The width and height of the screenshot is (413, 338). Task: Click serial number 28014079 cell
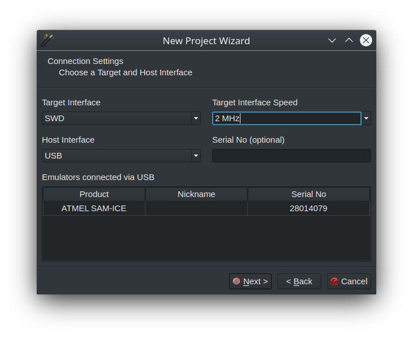pos(308,208)
